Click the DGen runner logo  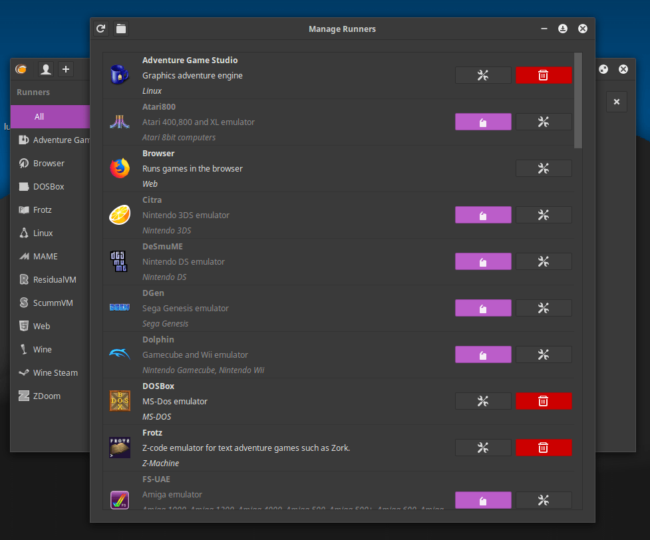[x=120, y=307]
